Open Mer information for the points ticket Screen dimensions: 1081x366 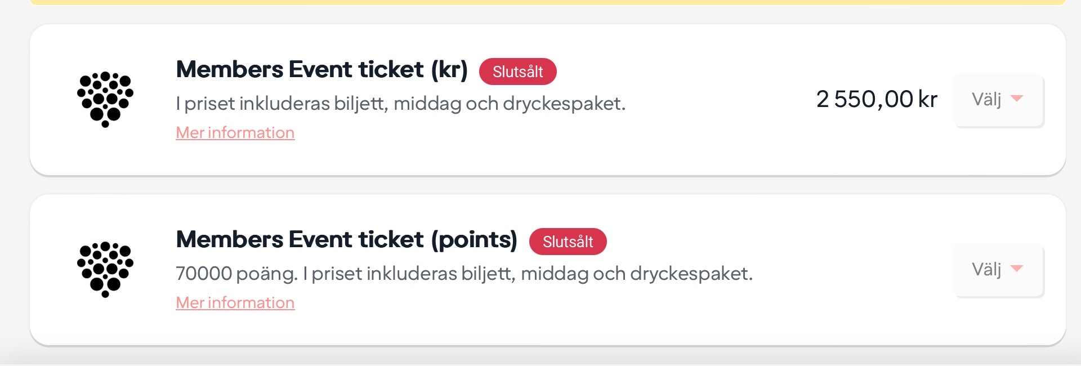[x=235, y=302]
